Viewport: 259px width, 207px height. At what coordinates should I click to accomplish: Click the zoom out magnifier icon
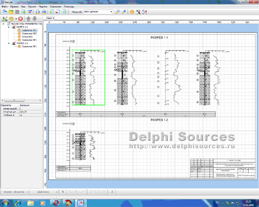click(118, 12)
